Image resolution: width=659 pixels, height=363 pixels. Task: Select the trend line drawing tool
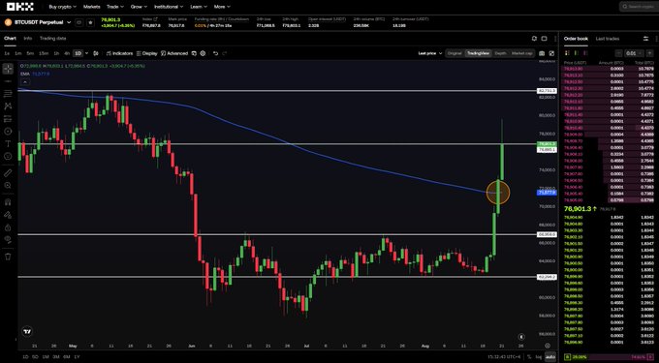8,80
